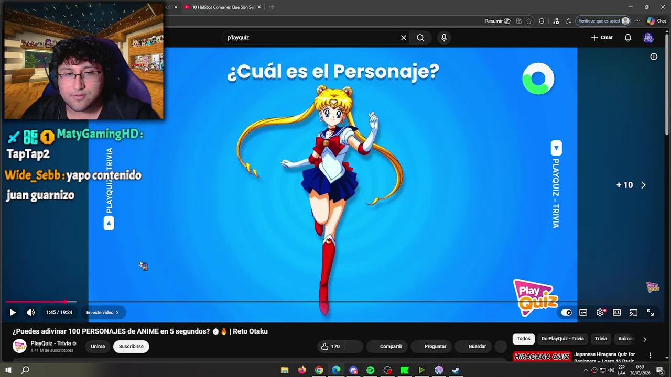Open Spotify from the taskbar

click(370, 370)
